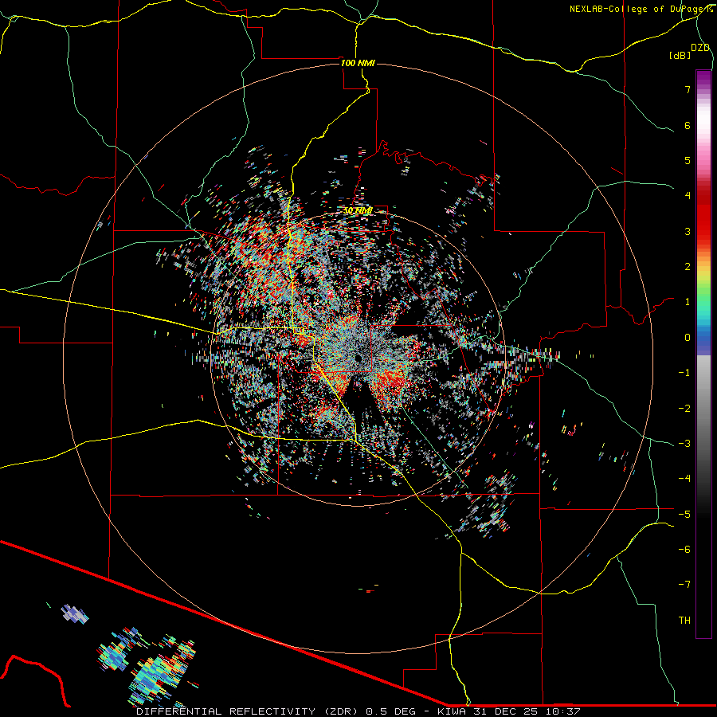Click the -1 dB scale value
Screen dimensions: 717x717
(x=684, y=373)
